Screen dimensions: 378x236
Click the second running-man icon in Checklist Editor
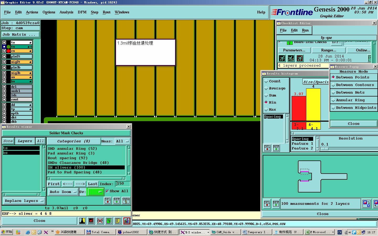pos(291,58)
